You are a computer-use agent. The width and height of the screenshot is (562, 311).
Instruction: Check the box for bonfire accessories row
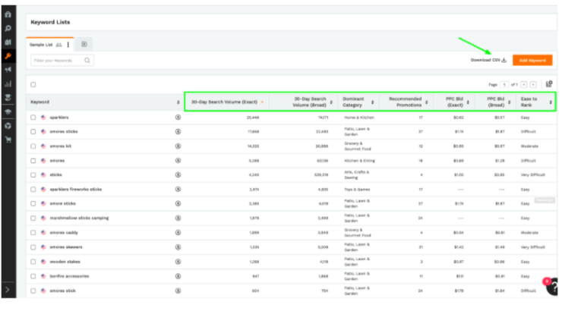coord(33,276)
